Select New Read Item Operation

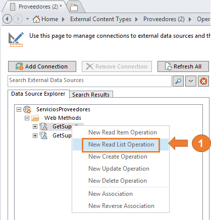123,132
